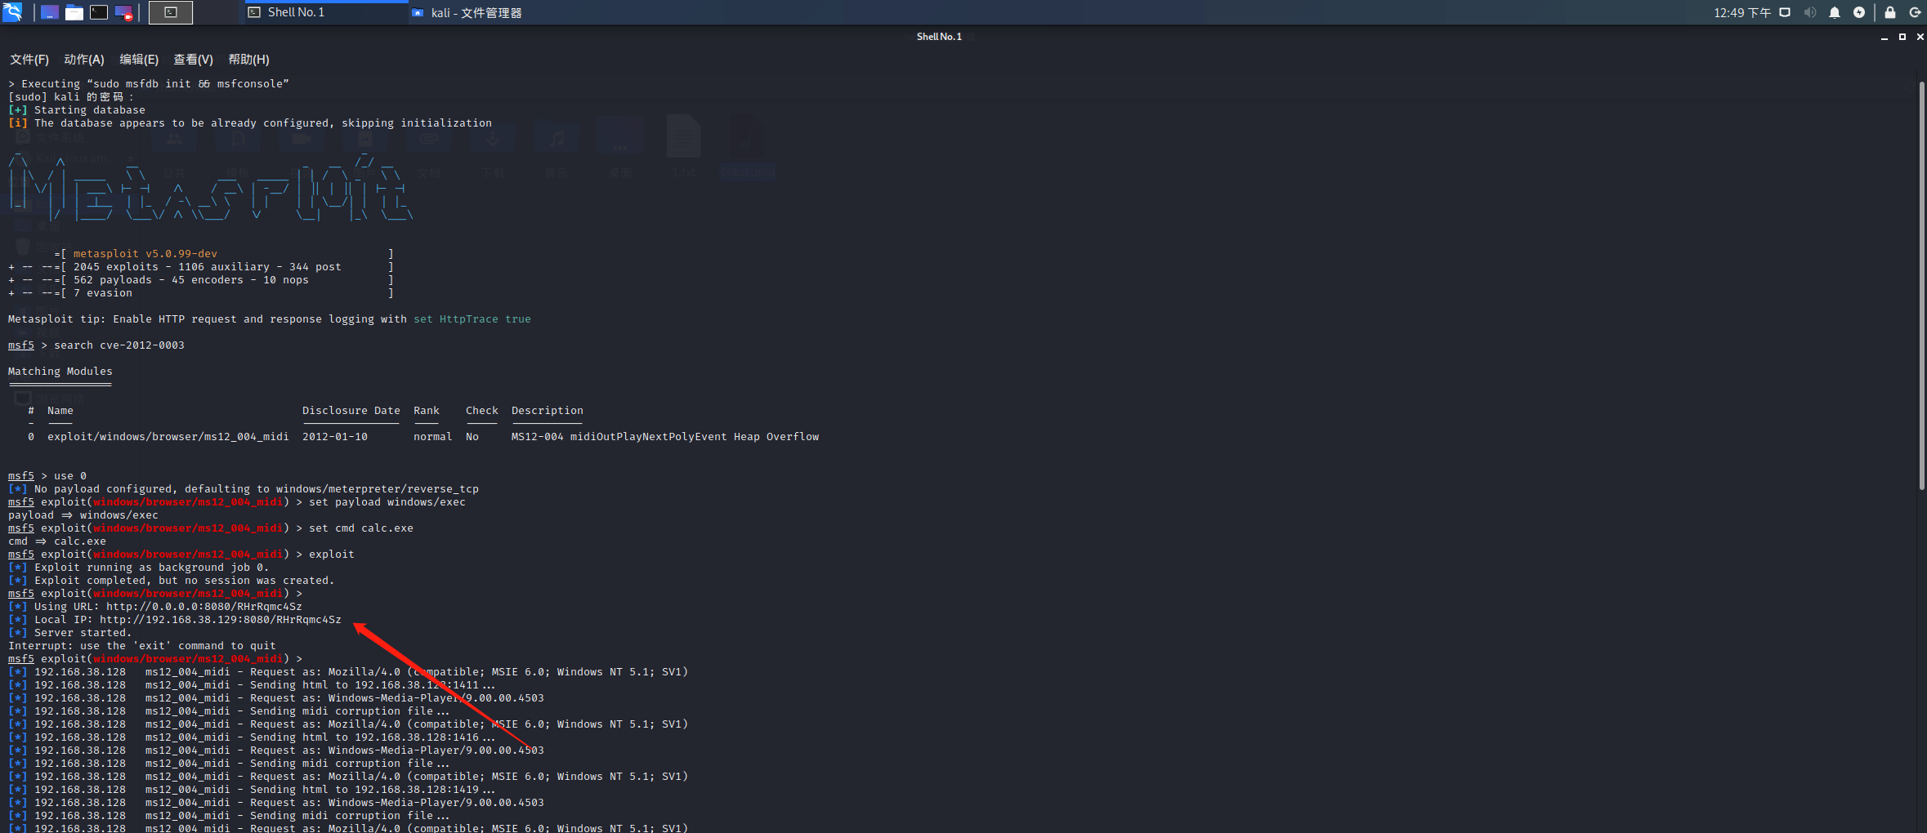Viewport: 1927px width, 833px height.
Task: Select the workspace switcher terminal thumbnail
Action: click(171, 12)
